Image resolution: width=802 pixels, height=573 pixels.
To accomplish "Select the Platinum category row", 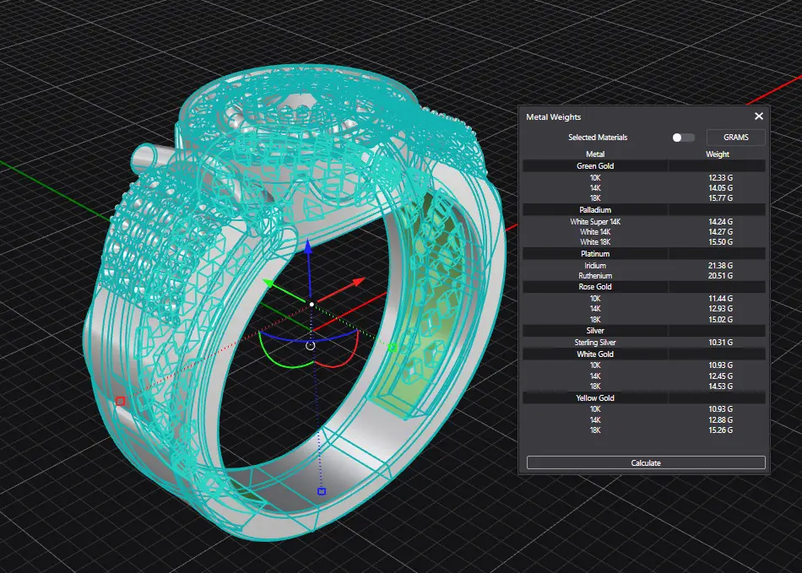I will click(644, 253).
